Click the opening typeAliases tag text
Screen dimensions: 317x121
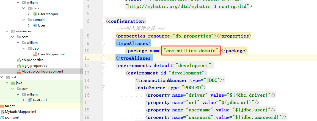click(x=133, y=43)
